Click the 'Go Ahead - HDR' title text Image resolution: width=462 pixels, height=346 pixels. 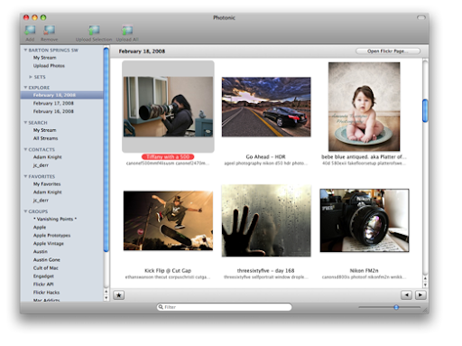pyautogui.click(x=265, y=157)
